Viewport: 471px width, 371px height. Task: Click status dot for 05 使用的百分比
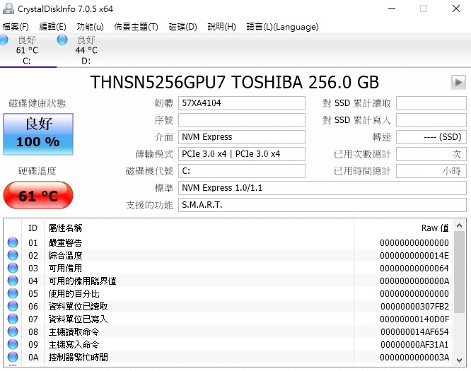pyautogui.click(x=13, y=293)
